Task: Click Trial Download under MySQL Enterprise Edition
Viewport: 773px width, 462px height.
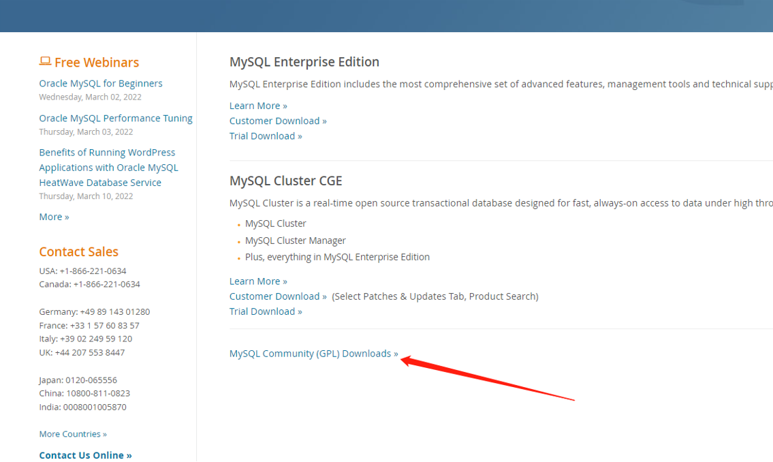Action: tap(266, 136)
